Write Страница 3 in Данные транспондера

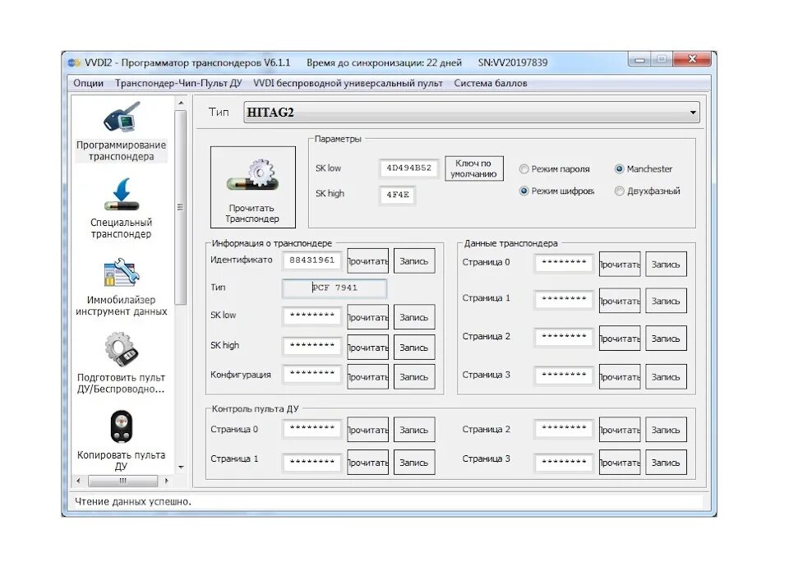click(x=666, y=377)
